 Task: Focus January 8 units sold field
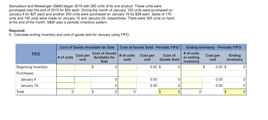click(x=128, y=80)
